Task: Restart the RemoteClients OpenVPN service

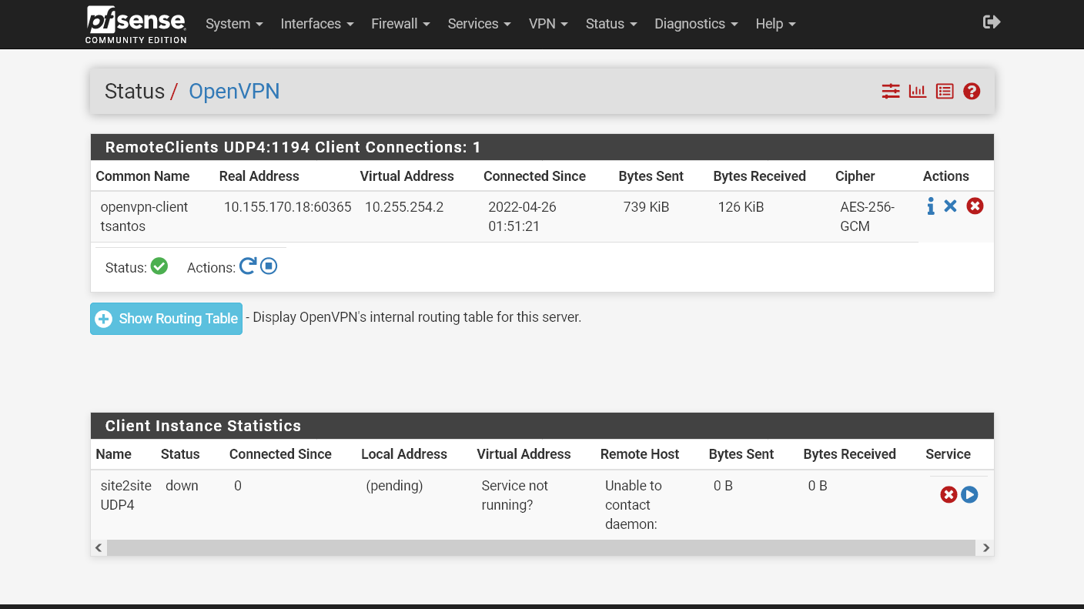Action: (x=248, y=266)
